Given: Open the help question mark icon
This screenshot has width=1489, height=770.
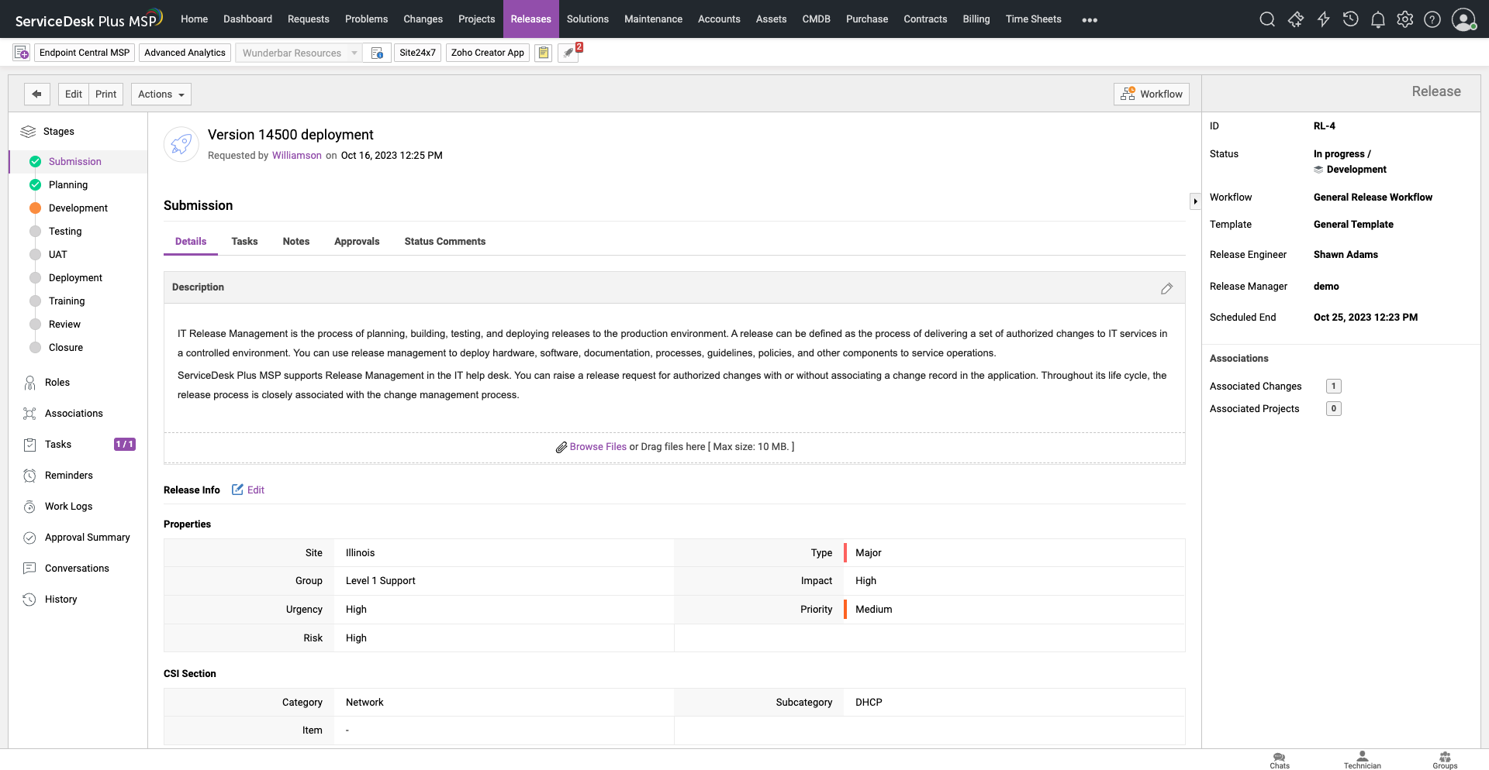Looking at the screenshot, I should (x=1432, y=19).
